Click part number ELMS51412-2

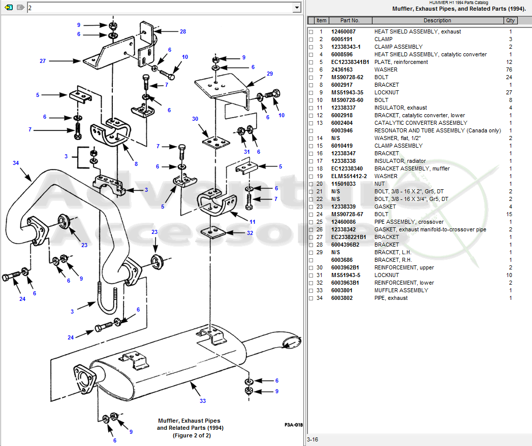349,176
